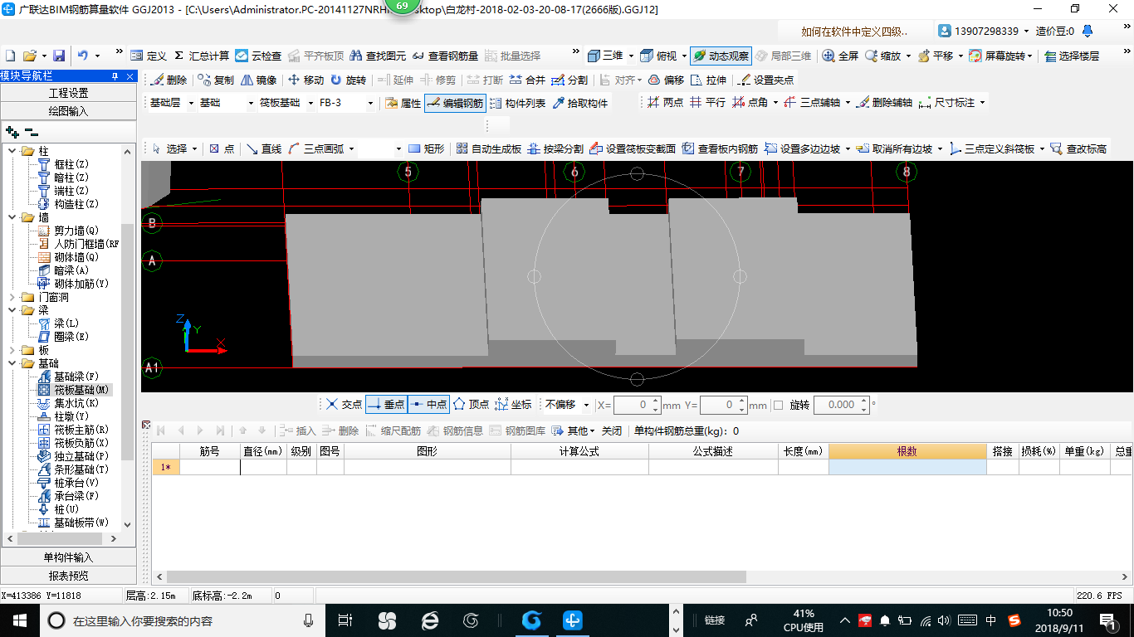Click the 偏移 offset tool
Image resolution: width=1134 pixels, height=637 pixels.
(666, 80)
